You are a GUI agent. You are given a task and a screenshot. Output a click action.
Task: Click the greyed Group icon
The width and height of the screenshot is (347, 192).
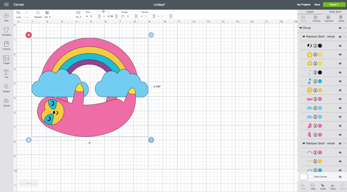coord(304,19)
